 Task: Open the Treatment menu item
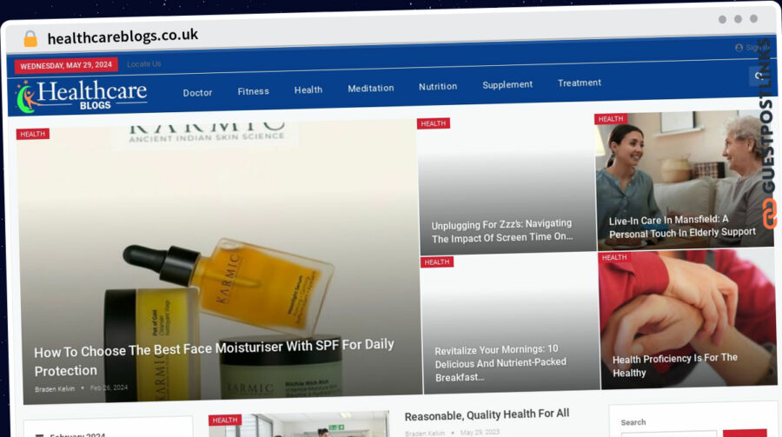(579, 83)
